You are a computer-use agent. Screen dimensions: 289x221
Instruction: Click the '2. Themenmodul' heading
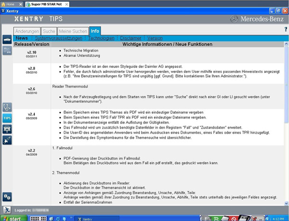tap(66, 173)
